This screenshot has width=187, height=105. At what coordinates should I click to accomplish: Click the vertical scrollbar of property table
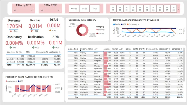click(184, 64)
